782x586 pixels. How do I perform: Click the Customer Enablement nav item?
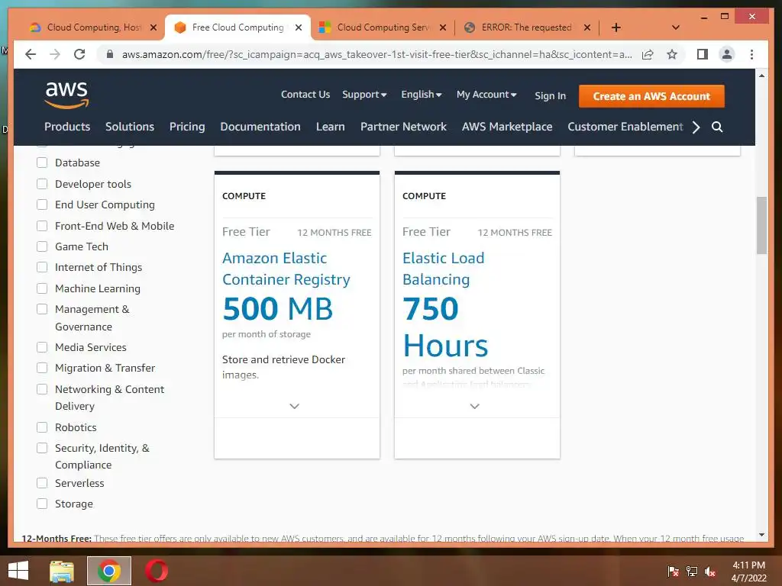(625, 127)
